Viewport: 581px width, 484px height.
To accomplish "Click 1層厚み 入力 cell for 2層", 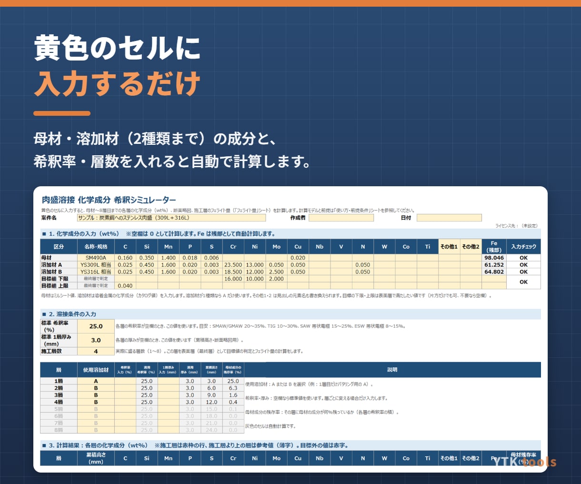I will pos(168,388).
